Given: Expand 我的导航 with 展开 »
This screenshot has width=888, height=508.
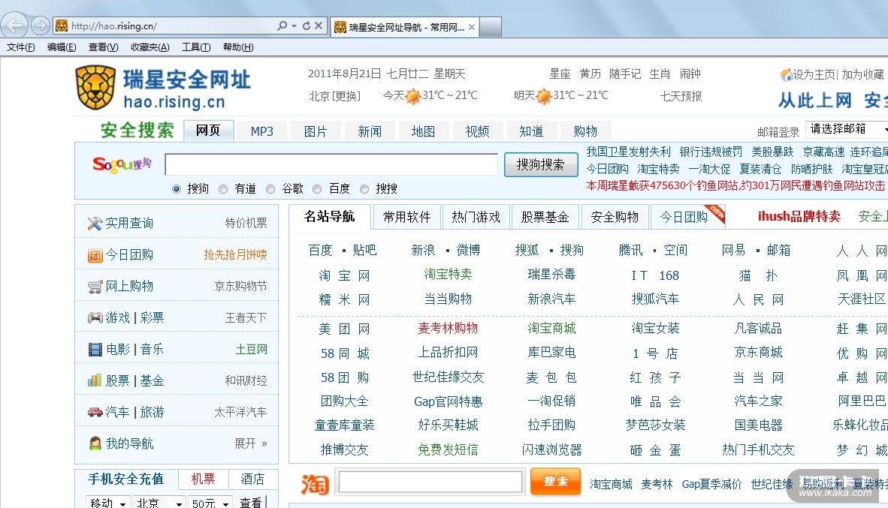Looking at the screenshot, I should 251,443.
